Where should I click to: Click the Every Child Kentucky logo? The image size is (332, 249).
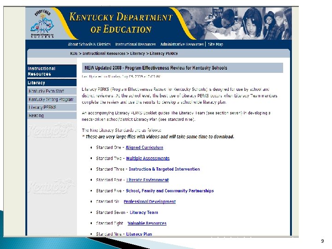[x=42, y=24]
